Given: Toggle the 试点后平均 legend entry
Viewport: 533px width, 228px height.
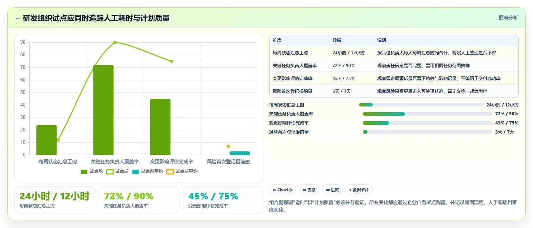Looking at the screenshot, I should (x=182, y=171).
